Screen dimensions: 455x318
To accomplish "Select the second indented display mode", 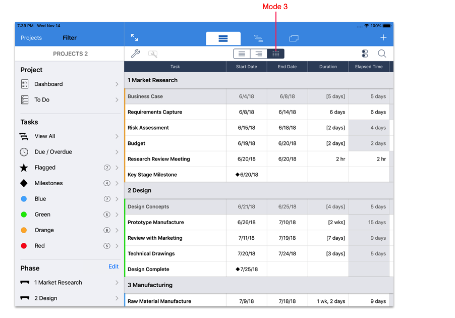I will 259,54.
